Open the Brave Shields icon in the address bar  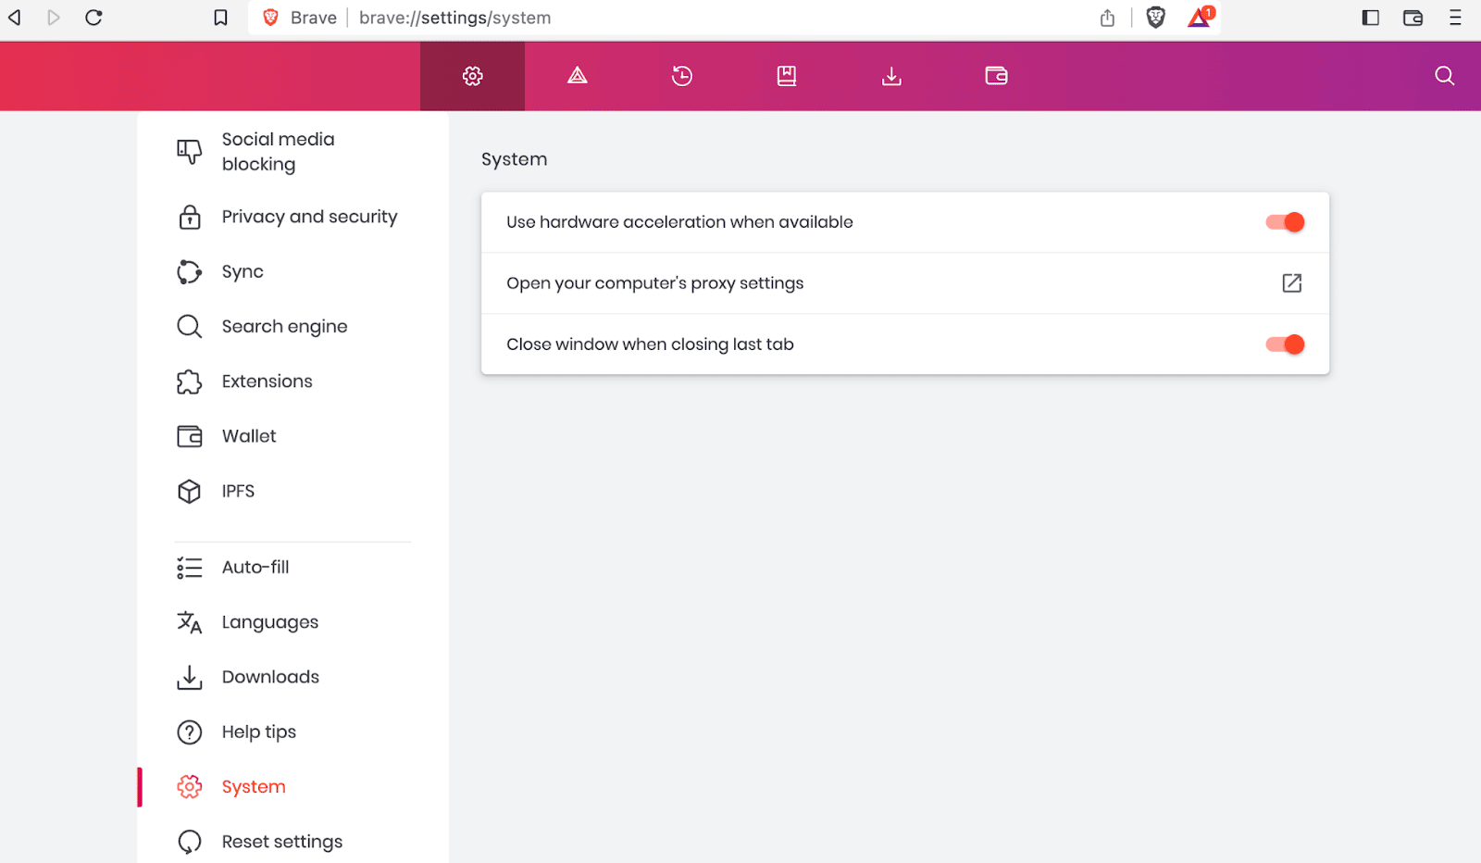coord(1155,17)
